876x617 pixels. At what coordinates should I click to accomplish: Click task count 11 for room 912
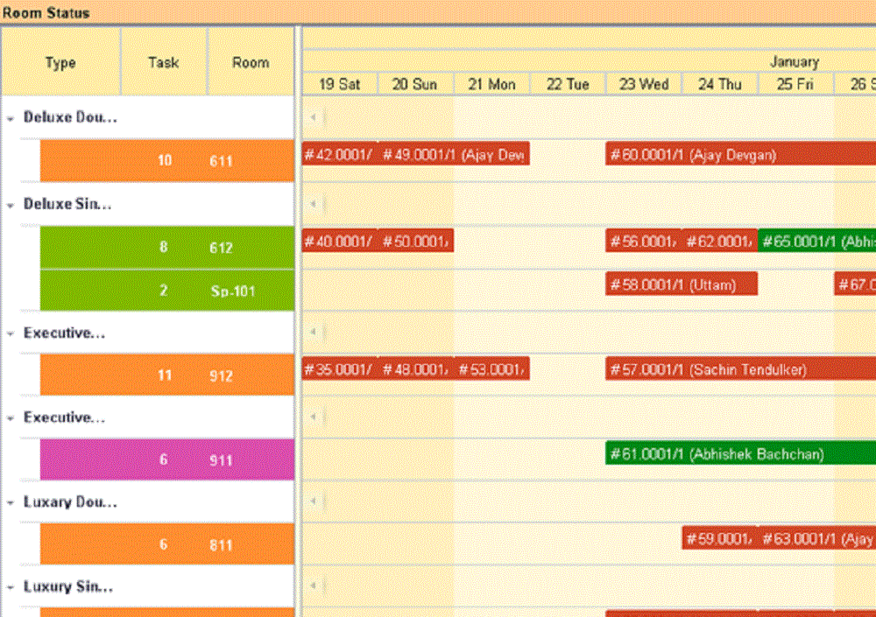pos(165,375)
